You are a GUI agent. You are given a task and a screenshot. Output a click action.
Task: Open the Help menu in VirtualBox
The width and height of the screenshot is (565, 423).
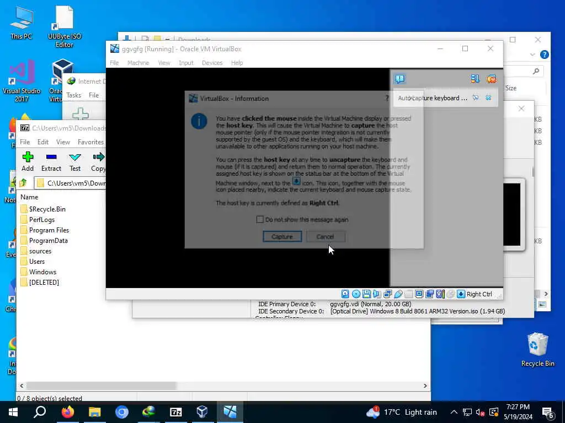coord(237,63)
